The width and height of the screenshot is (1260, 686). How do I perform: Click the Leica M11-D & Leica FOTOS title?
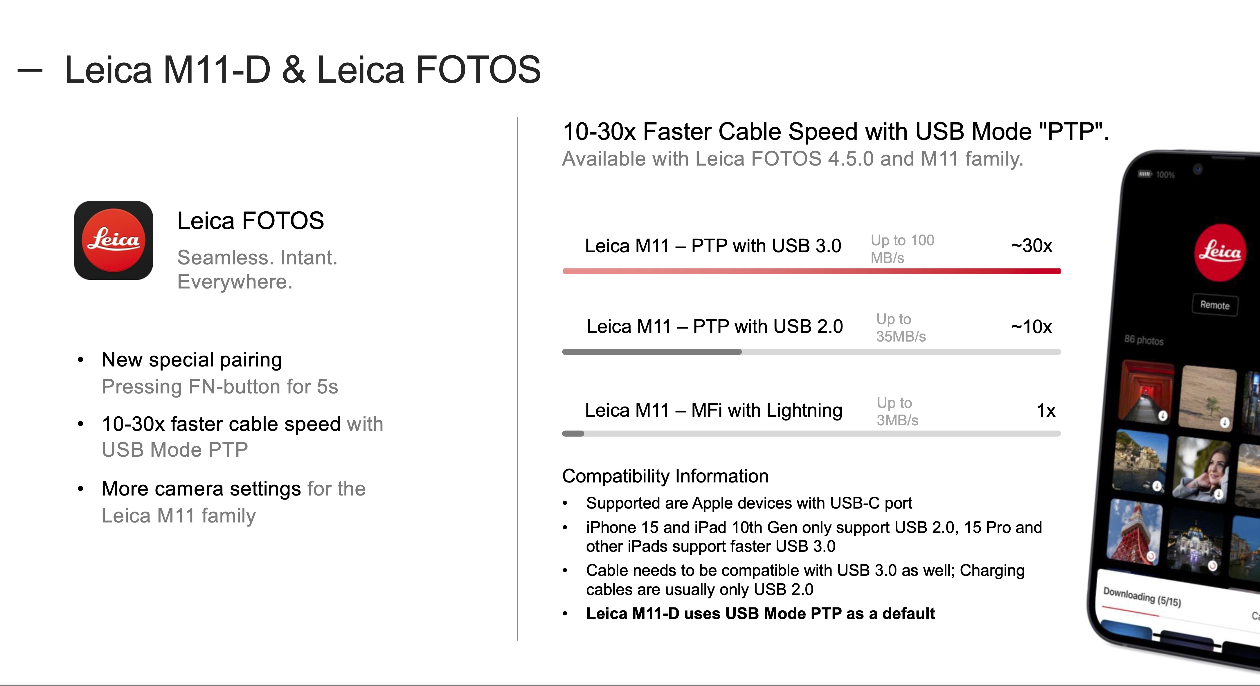tap(302, 69)
